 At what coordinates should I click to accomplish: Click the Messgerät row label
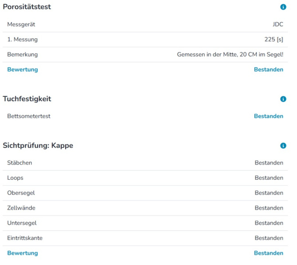[x=21, y=24]
